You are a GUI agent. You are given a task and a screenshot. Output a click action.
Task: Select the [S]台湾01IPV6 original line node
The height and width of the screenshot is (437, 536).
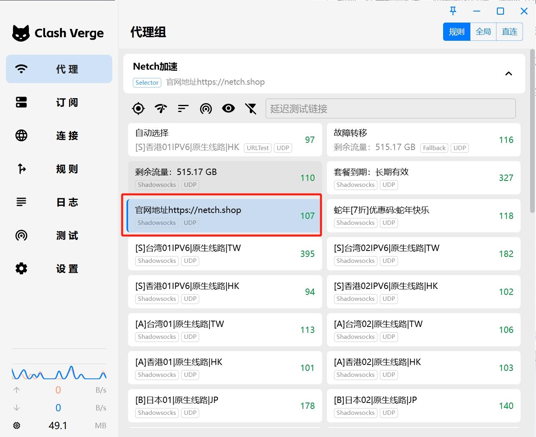pos(224,254)
